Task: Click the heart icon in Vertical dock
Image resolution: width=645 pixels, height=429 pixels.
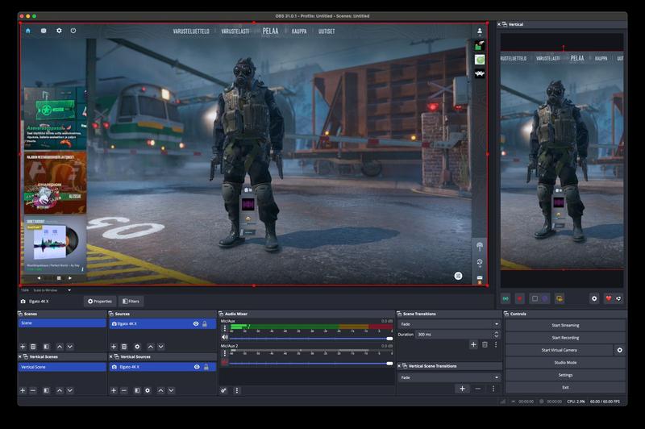Action: tap(609, 298)
